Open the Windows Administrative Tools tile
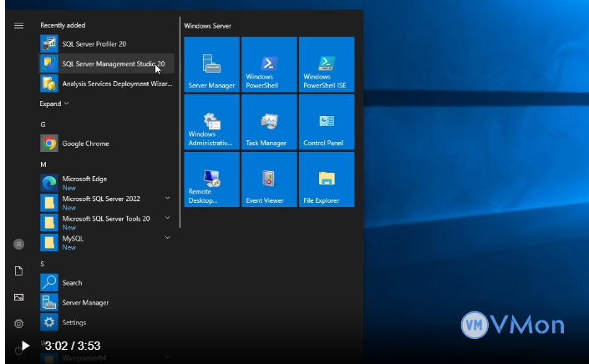This screenshot has width=589, height=364. [211, 122]
